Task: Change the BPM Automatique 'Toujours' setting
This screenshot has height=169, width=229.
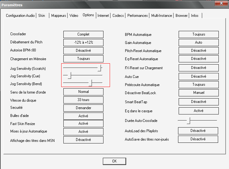Action: pos(199,34)
